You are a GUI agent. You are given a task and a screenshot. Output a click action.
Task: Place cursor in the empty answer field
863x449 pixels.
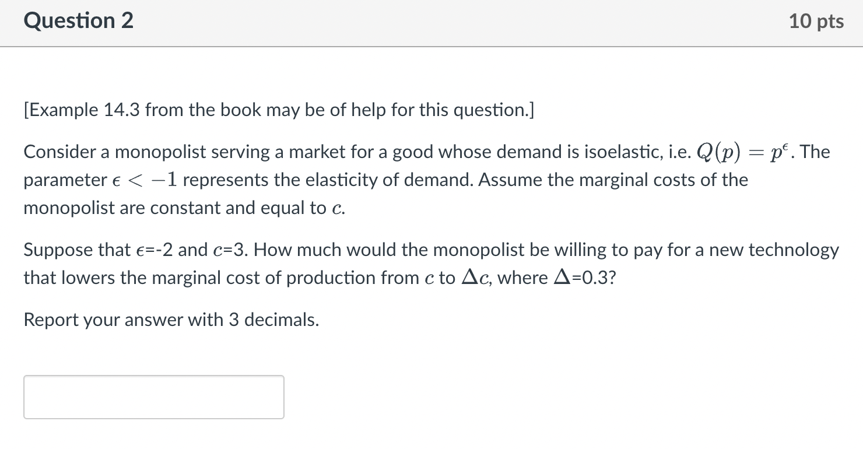(x=153, y=397)
